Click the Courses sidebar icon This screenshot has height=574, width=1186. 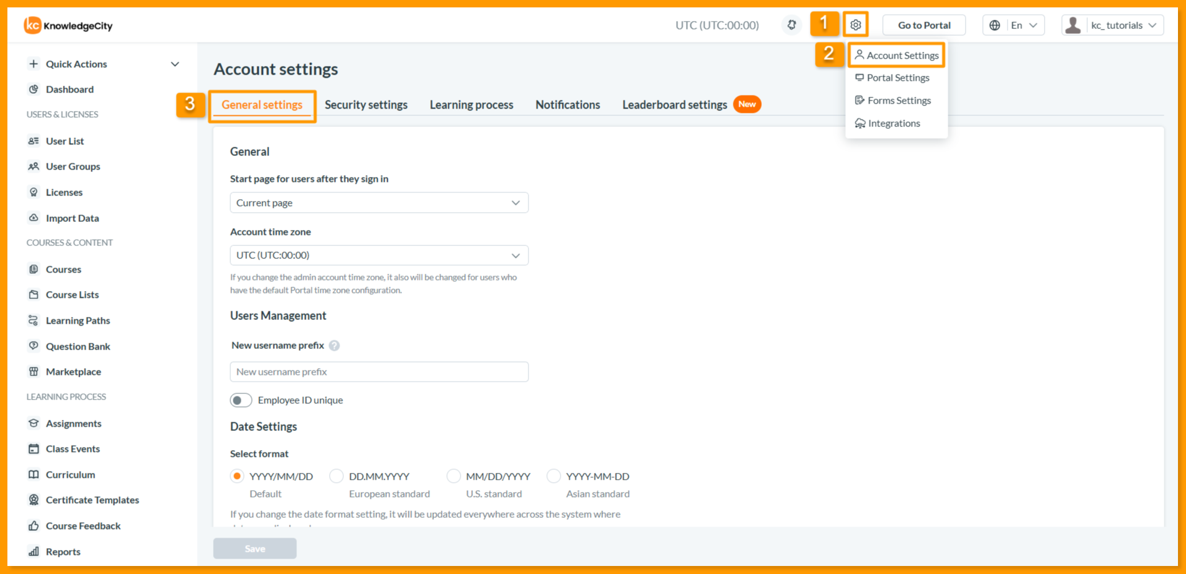point(34,269)
